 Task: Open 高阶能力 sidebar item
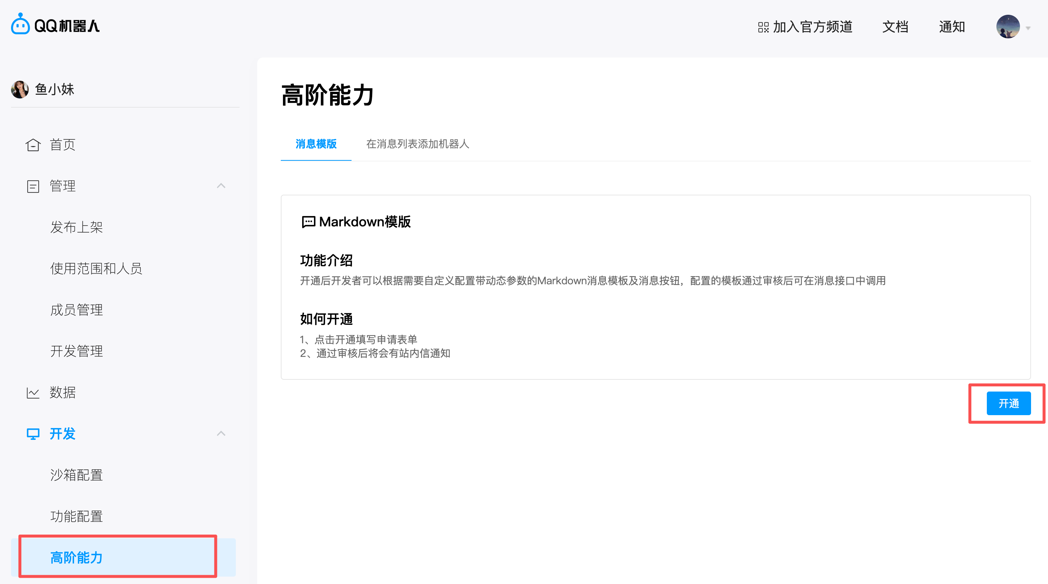[77, 557]
